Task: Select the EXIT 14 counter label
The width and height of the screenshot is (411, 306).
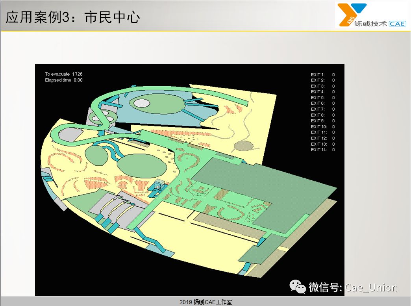Action: (x=319, y=150)
